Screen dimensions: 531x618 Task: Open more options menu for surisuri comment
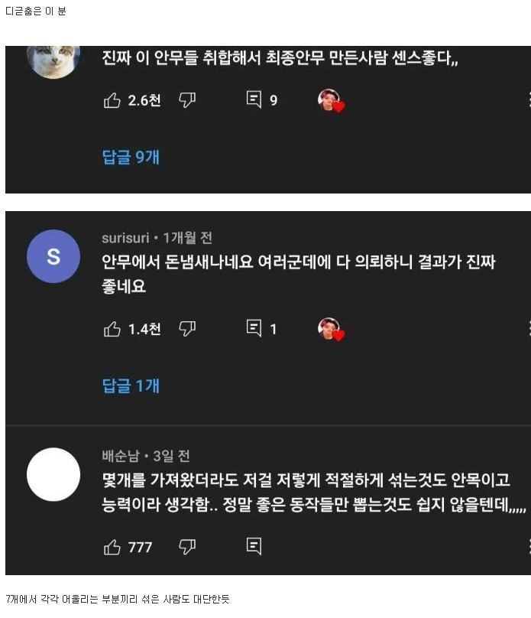coord(529,328)
